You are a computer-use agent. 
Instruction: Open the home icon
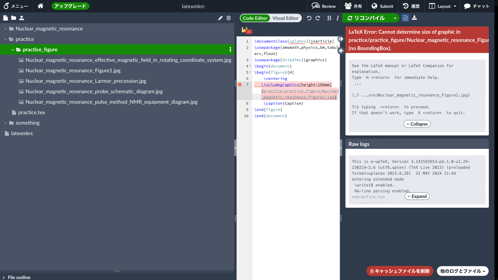point(41,6)
